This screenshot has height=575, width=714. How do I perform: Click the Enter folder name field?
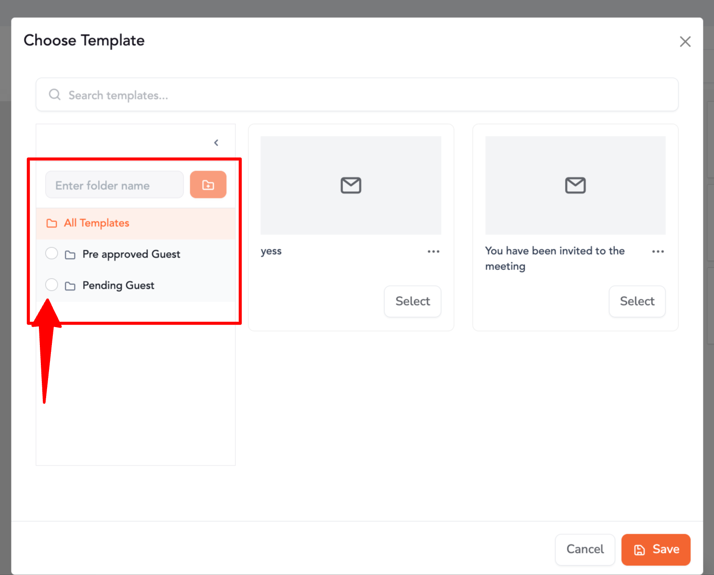tap(114, 185)
